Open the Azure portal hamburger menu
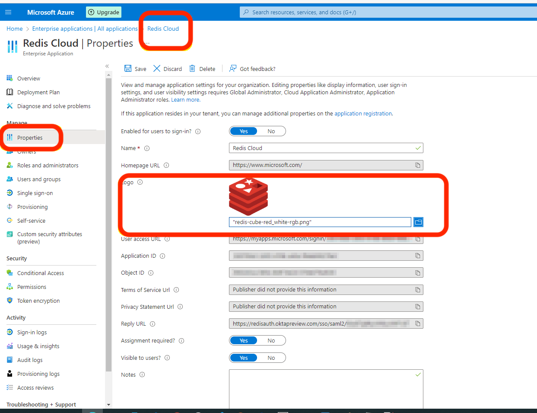537x413 pixels. click(x=8, y=12)
